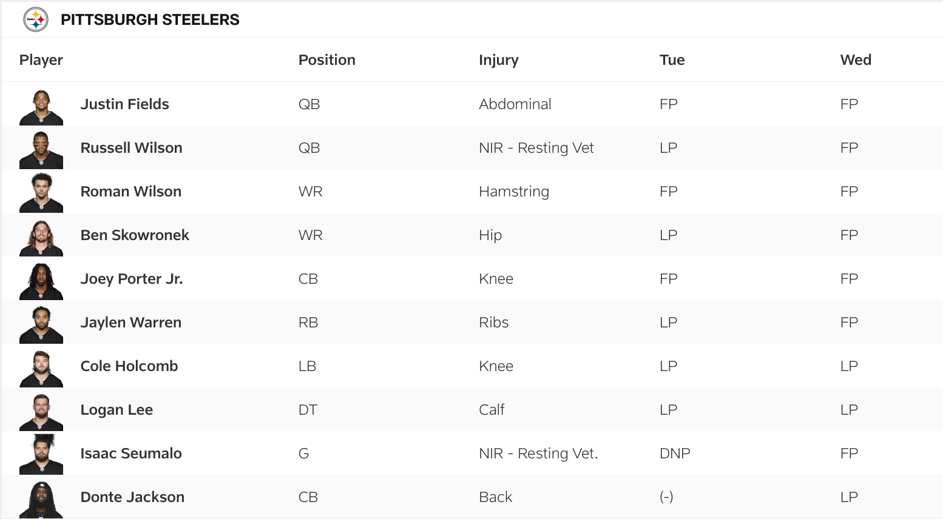Click the Player column header
The height and width of the screenshot is (519, 943).
point(41,60)
